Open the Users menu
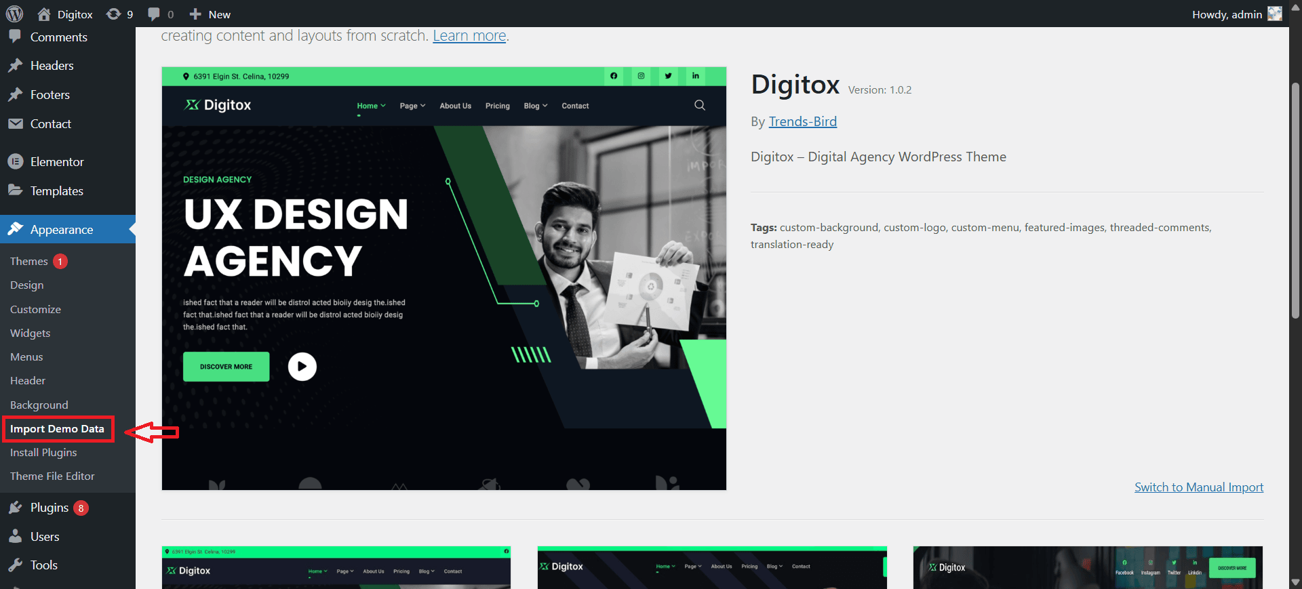Image resolution: width=1302 pixels, height=589 pixels. pyautogui.click(x=68, y=537)
